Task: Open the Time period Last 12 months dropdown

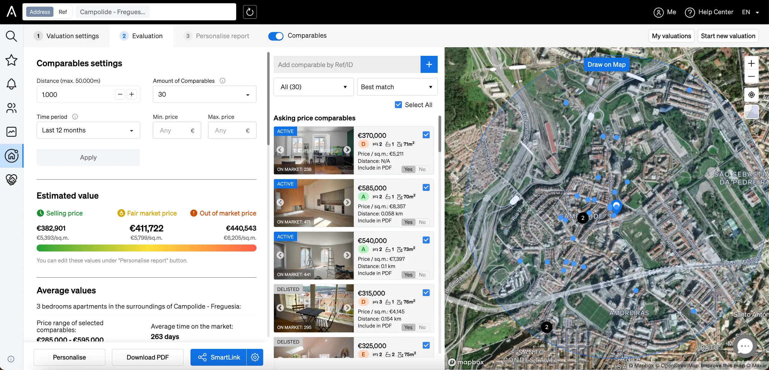Action: click(x=88, y=130)
